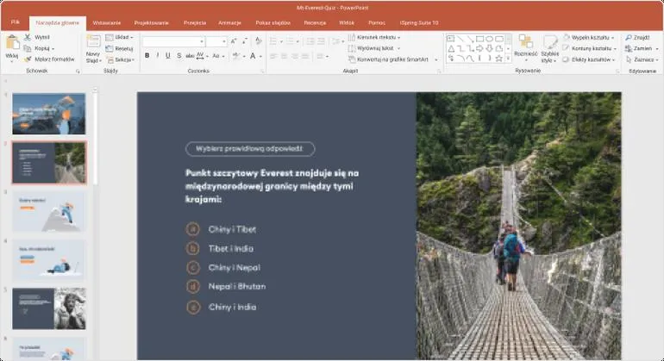Screen dimensions: 664x361
Task: Click the clear all formatting icon
Action: tap(259, 41)
